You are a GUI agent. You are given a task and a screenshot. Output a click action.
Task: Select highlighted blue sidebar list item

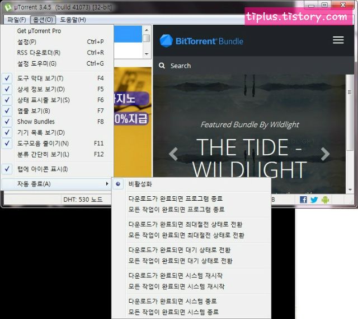[128, 34]
